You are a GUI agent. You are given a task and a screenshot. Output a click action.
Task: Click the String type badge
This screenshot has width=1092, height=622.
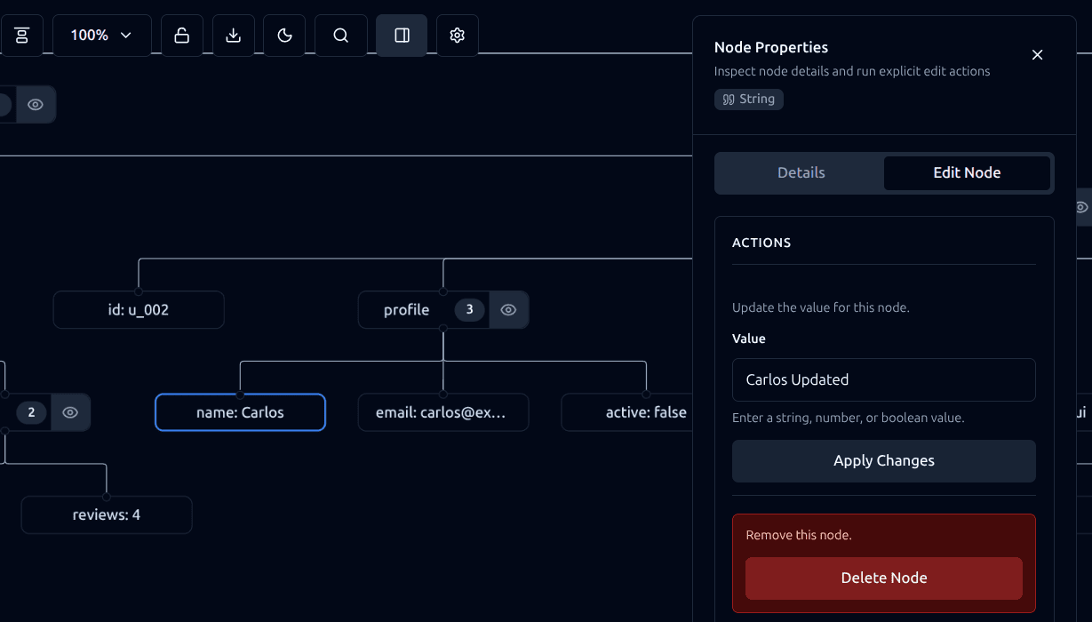[x=749, y=99]
